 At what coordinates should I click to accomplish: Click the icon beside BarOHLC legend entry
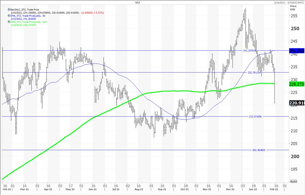click(x=9, y=10)
